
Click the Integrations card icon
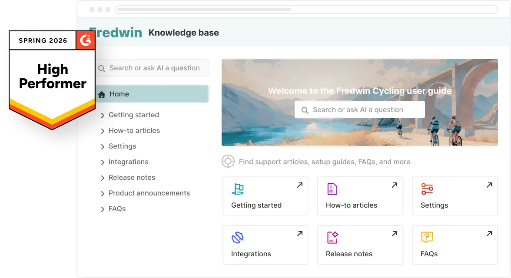click(x=238, y=238)
